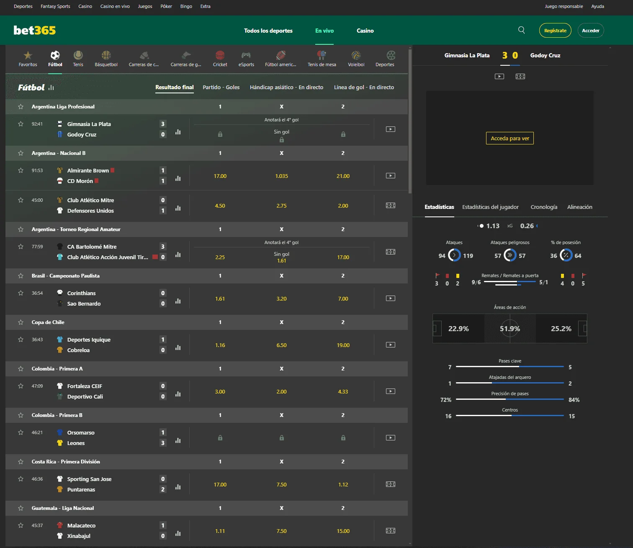This screenshot has height=548, width=633.
Task: Click the Regístrate button
Action: (555, 31)
